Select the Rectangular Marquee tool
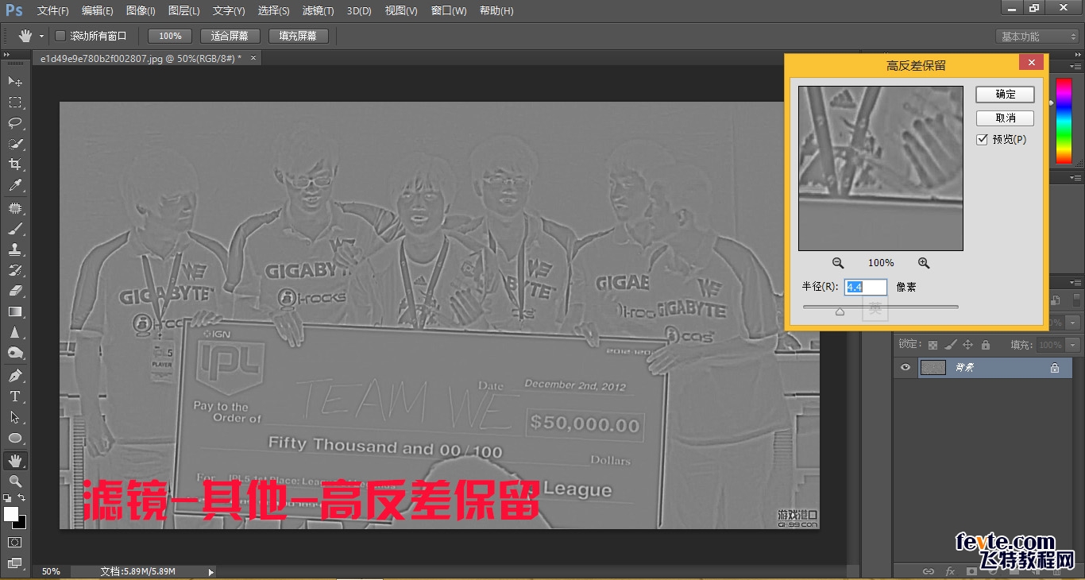Image resolution: width=1085 pixels, height=580 pixels. click(x=15, y=102)
